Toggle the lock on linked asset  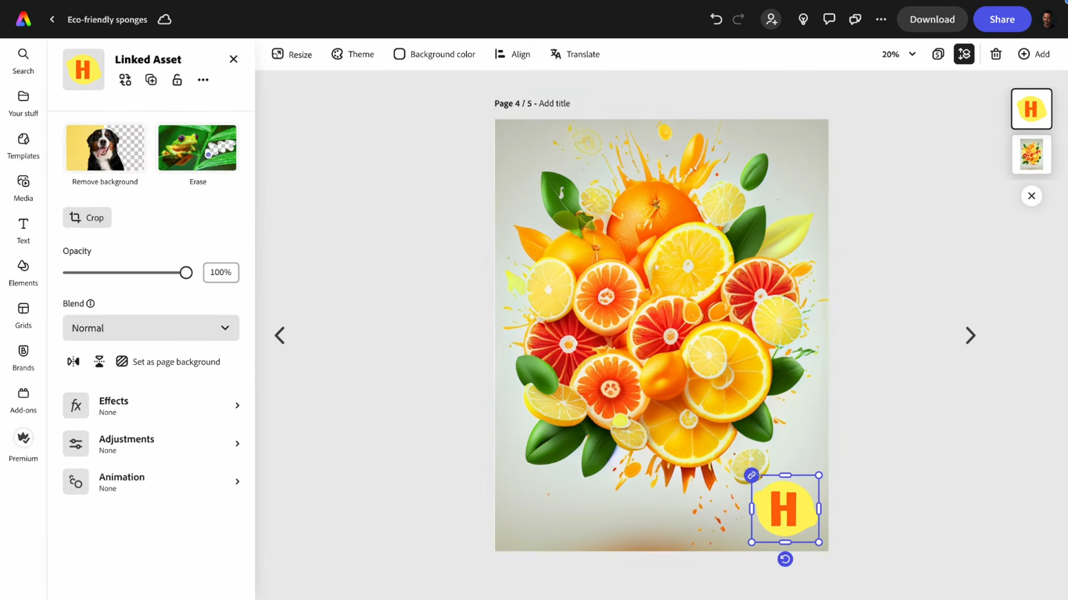[x=177, y=80]
